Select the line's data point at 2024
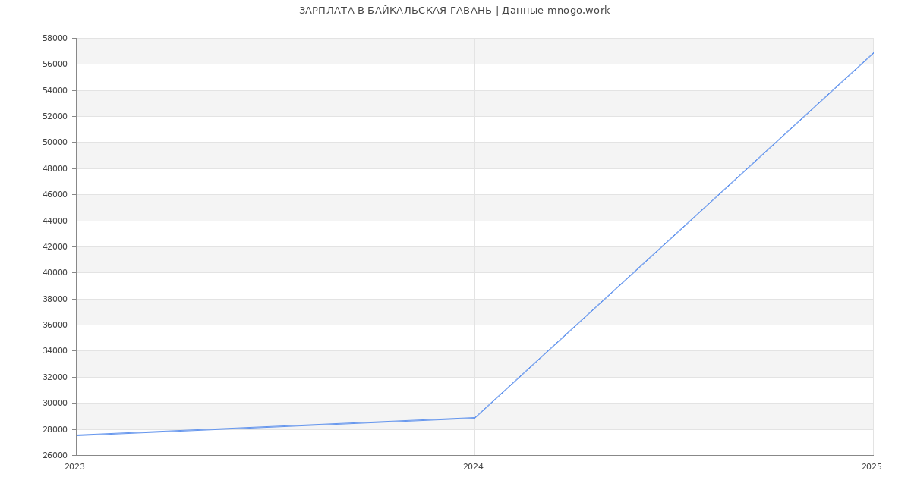Viewport: 911px width, 493px height. [474, 418]
